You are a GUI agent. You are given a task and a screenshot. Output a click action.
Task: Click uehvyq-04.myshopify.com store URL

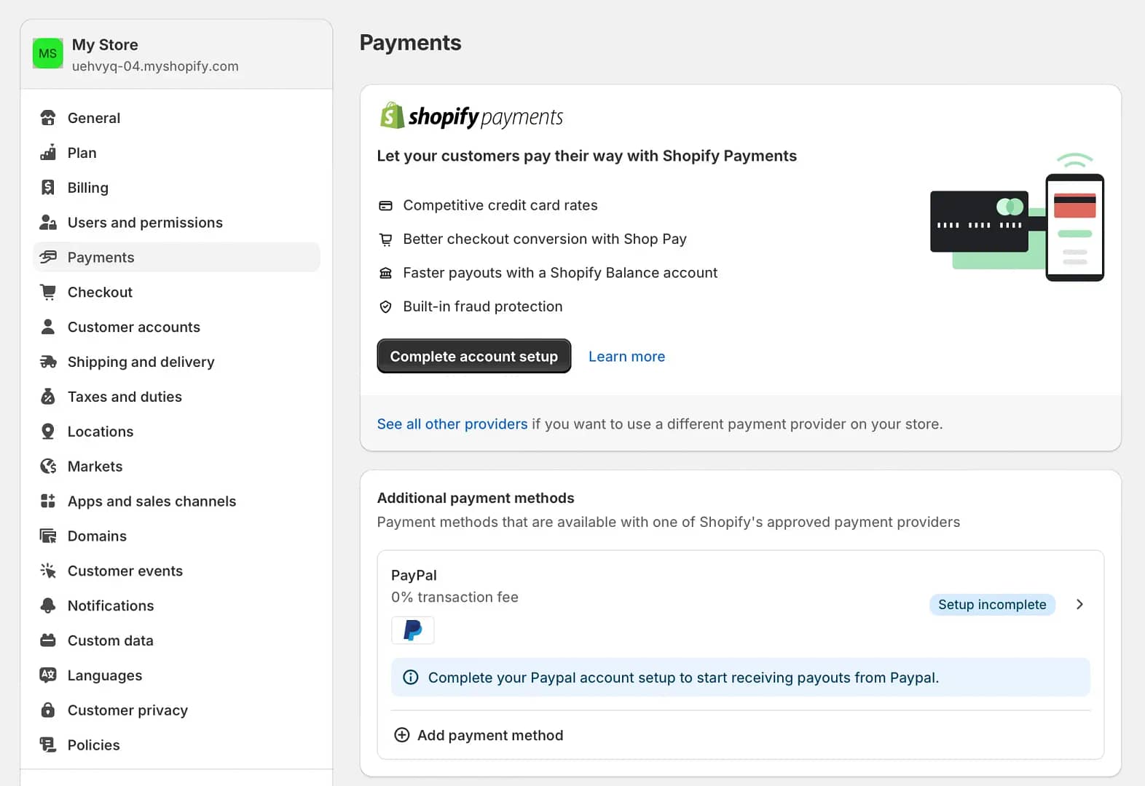tap(155, 66)
